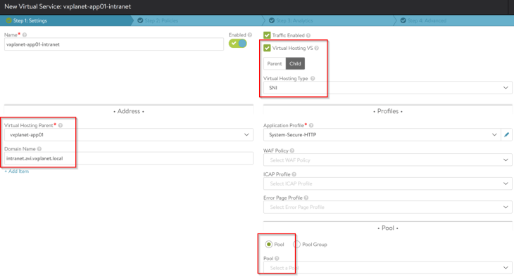Open help icon beside Error Page Profile
514x277 pixels.
(x=306, y=198)
